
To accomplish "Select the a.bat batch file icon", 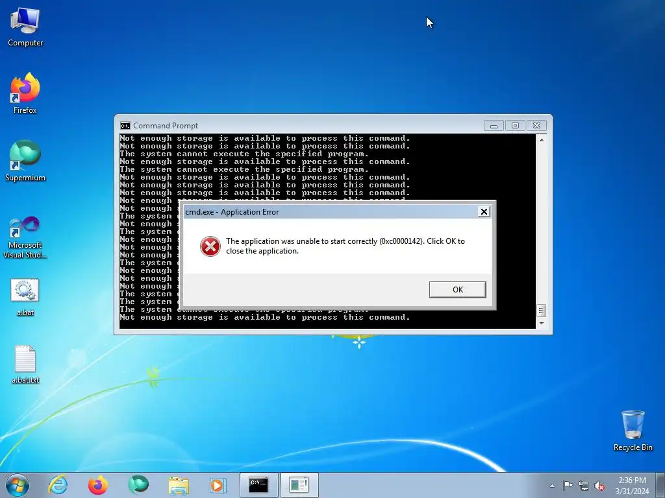I will click(x=25, y=297).
